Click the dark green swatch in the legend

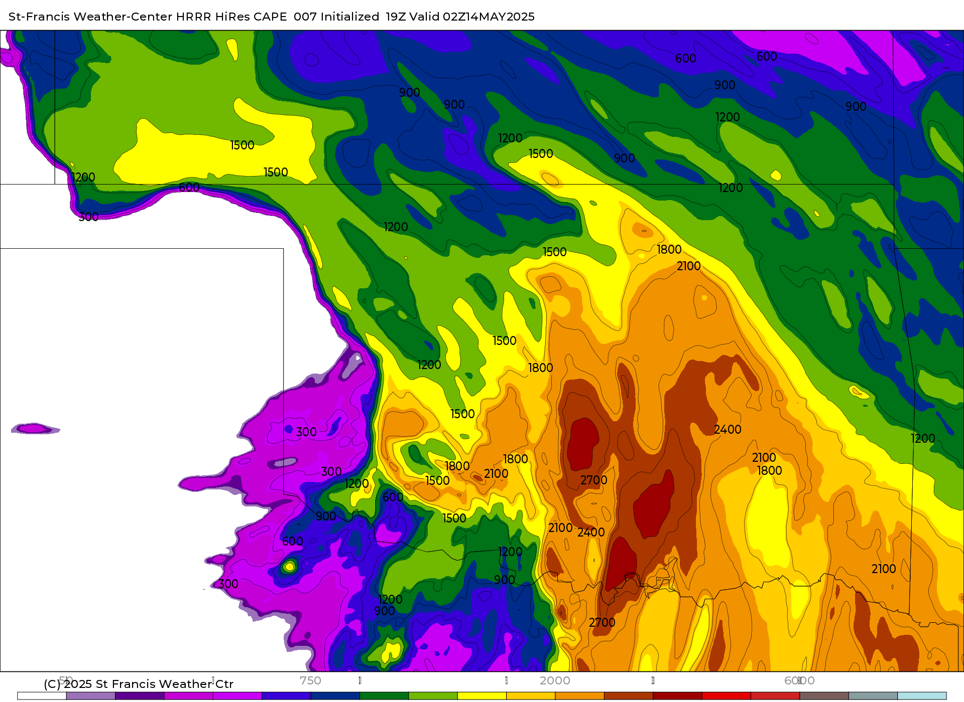pyautogui.click(x=384, y=696)
